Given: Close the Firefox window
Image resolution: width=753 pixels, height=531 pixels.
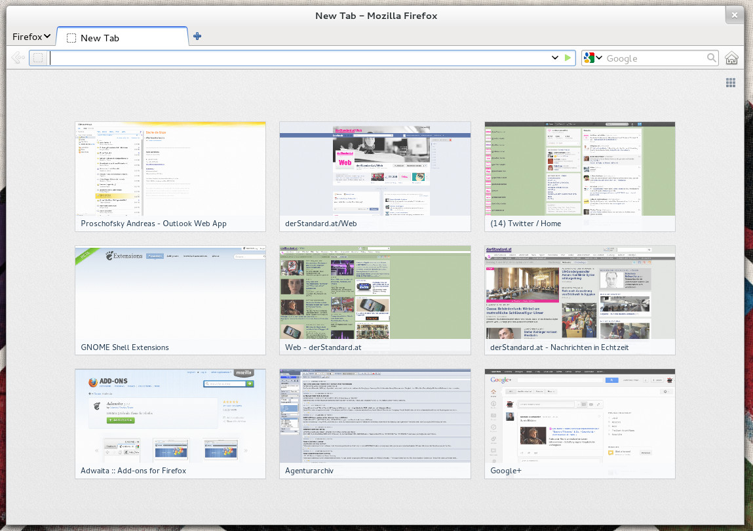Looking at the screenshot, I should tap(734, 15).
